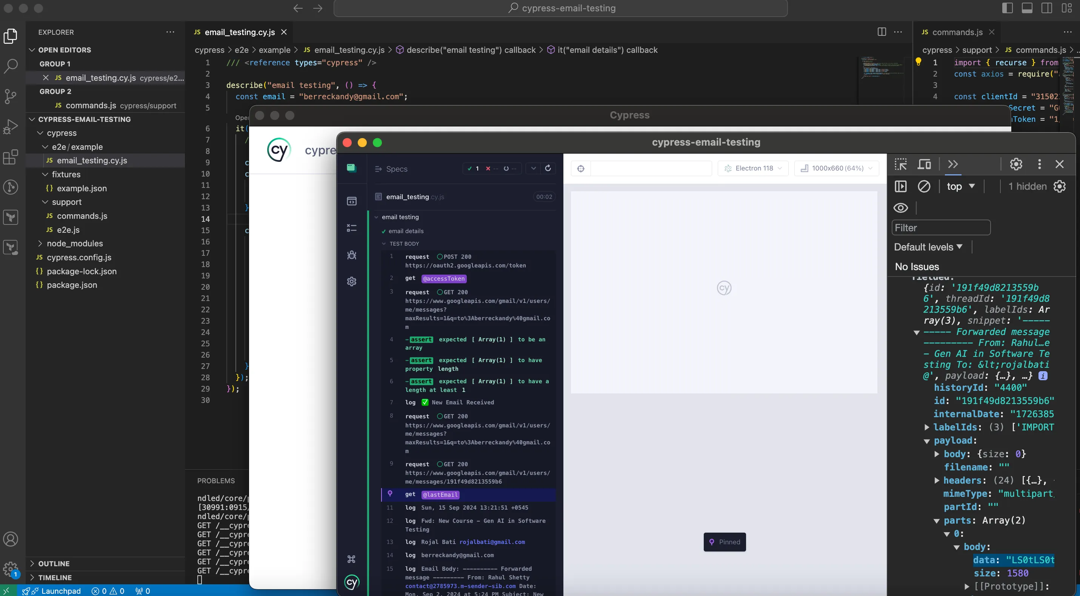Open the Electron 118 browser dropdown
Viewport: 1080px width, 596px height.
click(753, 169)
